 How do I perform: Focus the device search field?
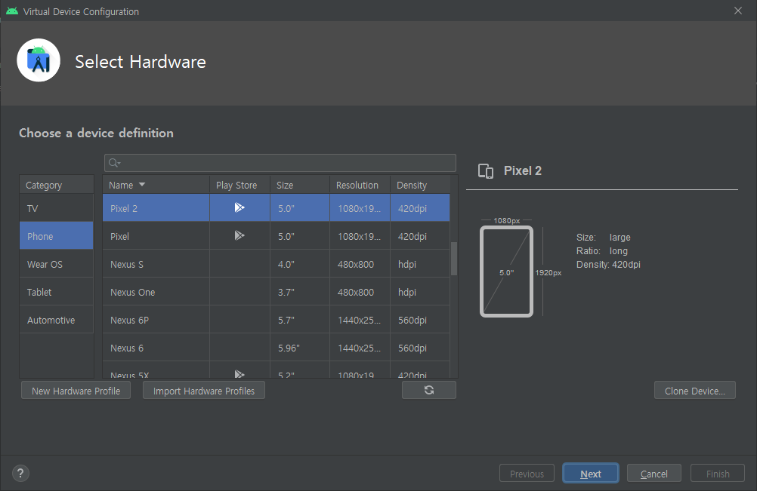point(280,163)
